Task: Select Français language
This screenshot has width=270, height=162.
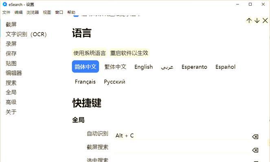Action: point(85,82)
